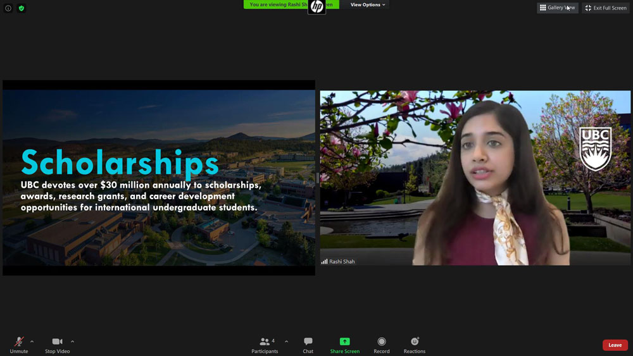The height and width of the screenshot is (356, 633).
Task: Expand the arrow next to Participants
Action: [x=286, y=341]
